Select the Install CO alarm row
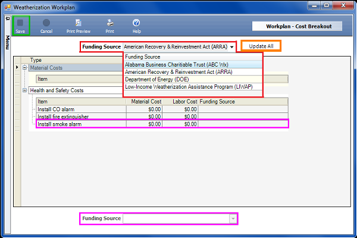Viewport: 357px width, 238px height. pyautogui.click(x=162, y=109)
